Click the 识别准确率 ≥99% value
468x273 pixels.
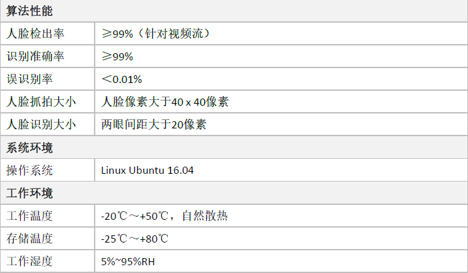(x=117, y=56)
